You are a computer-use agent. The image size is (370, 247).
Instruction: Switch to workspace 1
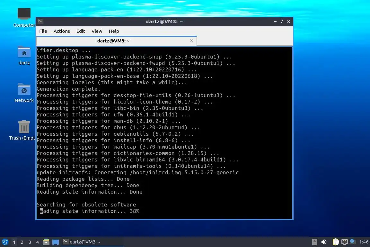[x=14, y=242]
